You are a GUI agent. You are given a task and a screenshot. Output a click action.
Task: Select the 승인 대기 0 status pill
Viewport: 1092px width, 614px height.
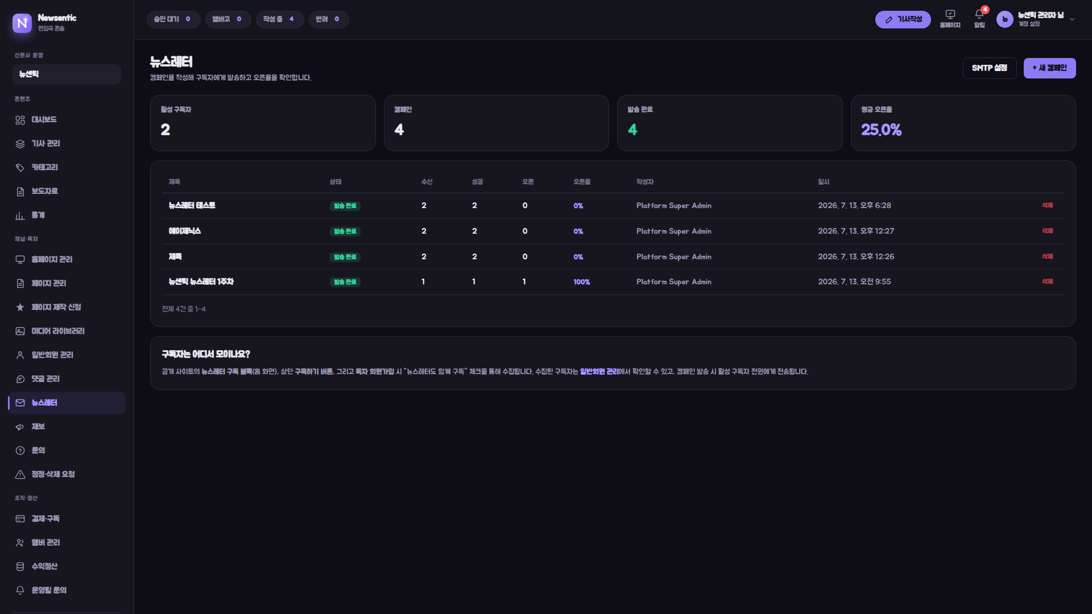pos(173,19)
